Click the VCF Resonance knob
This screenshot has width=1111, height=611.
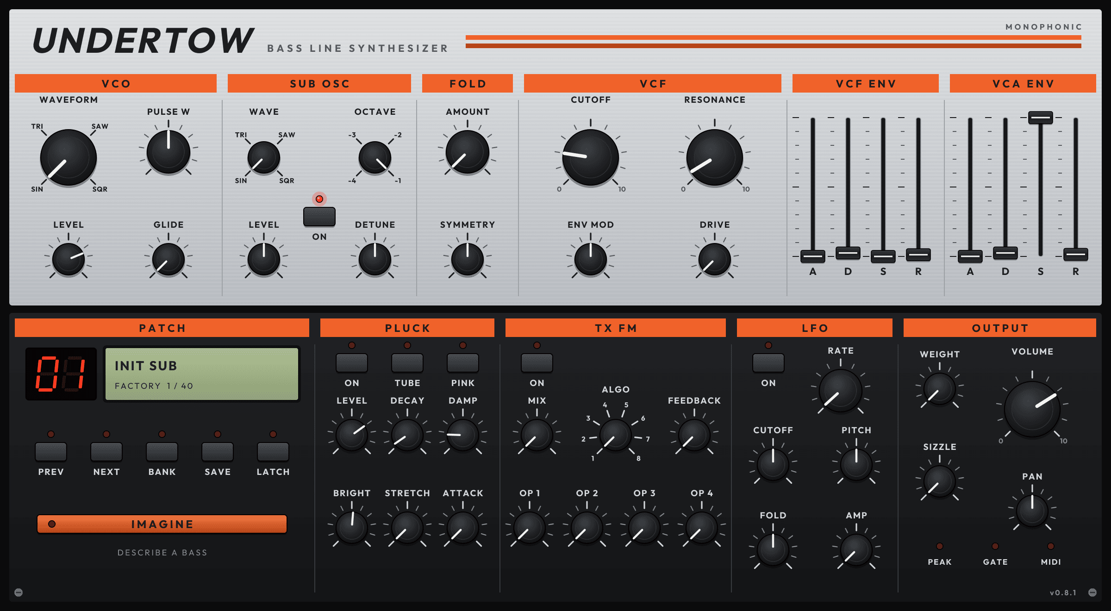click(715, 157)
